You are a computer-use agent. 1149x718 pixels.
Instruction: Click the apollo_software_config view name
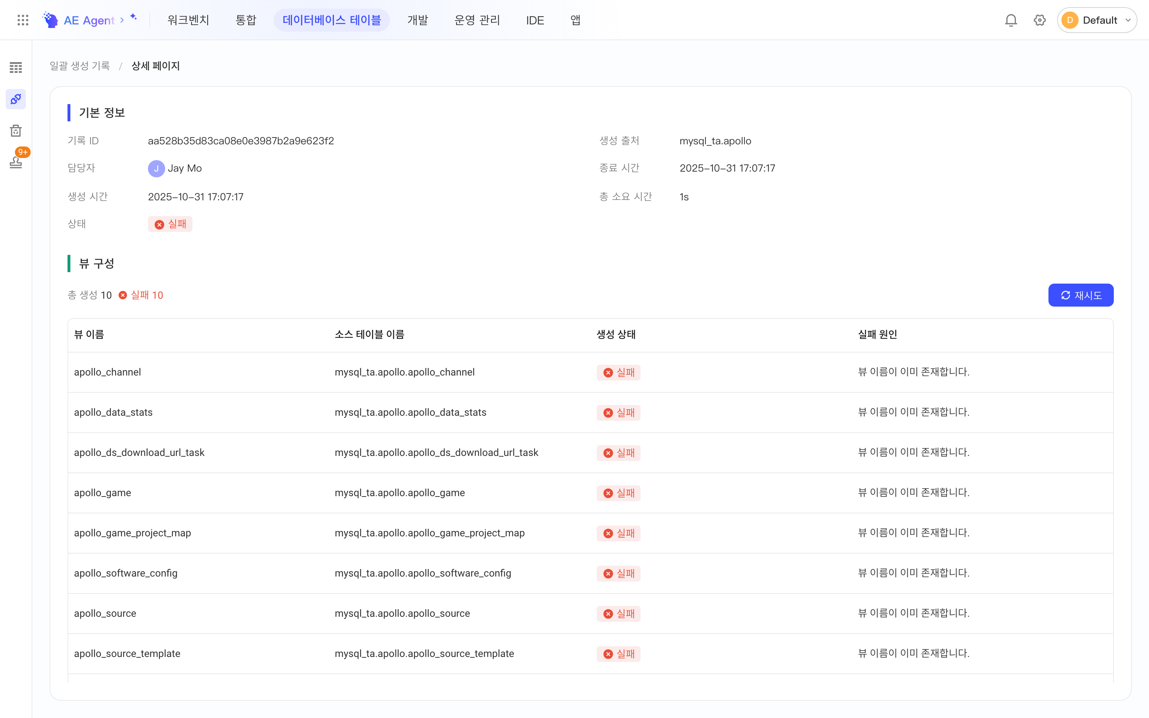pos(126,573)
